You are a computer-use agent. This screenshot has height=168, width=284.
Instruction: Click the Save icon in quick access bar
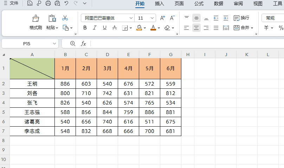pyautogui.click(x=30, y=4)
